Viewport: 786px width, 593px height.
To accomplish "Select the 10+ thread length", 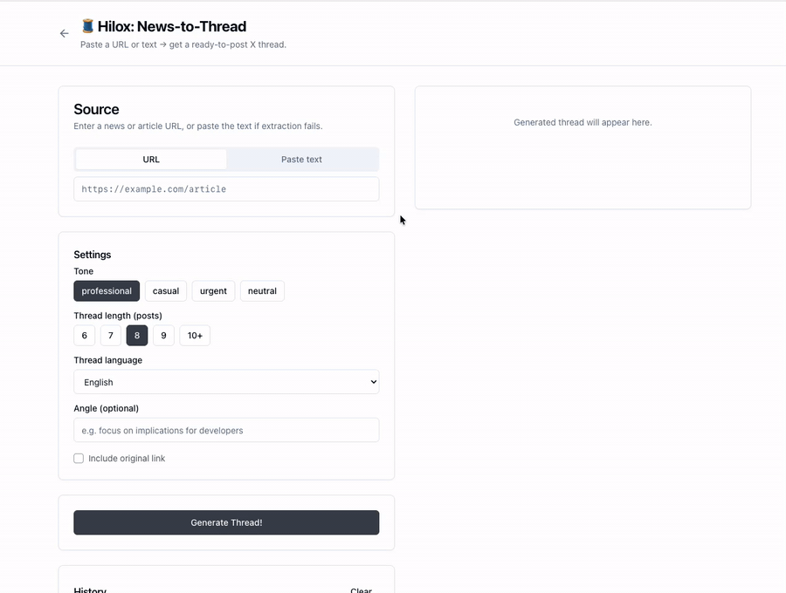I will tap(194, 335).
